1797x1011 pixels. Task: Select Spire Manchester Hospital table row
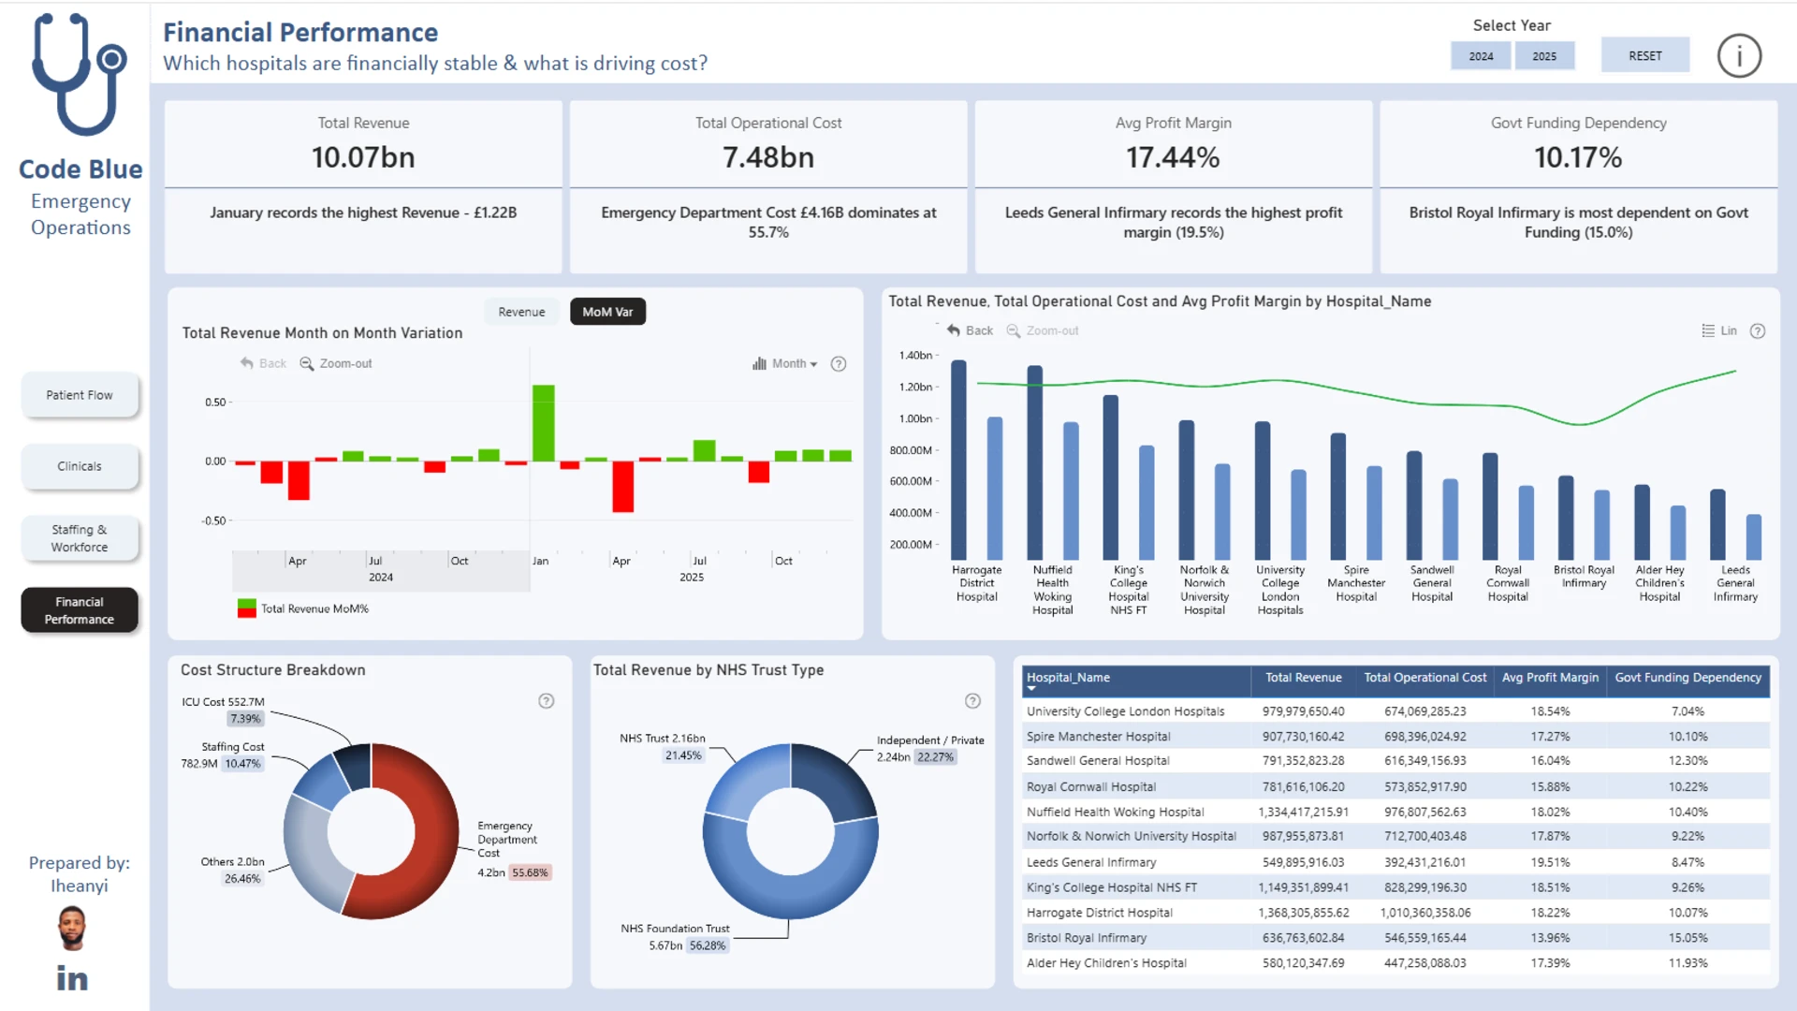tap(1395, 737)
